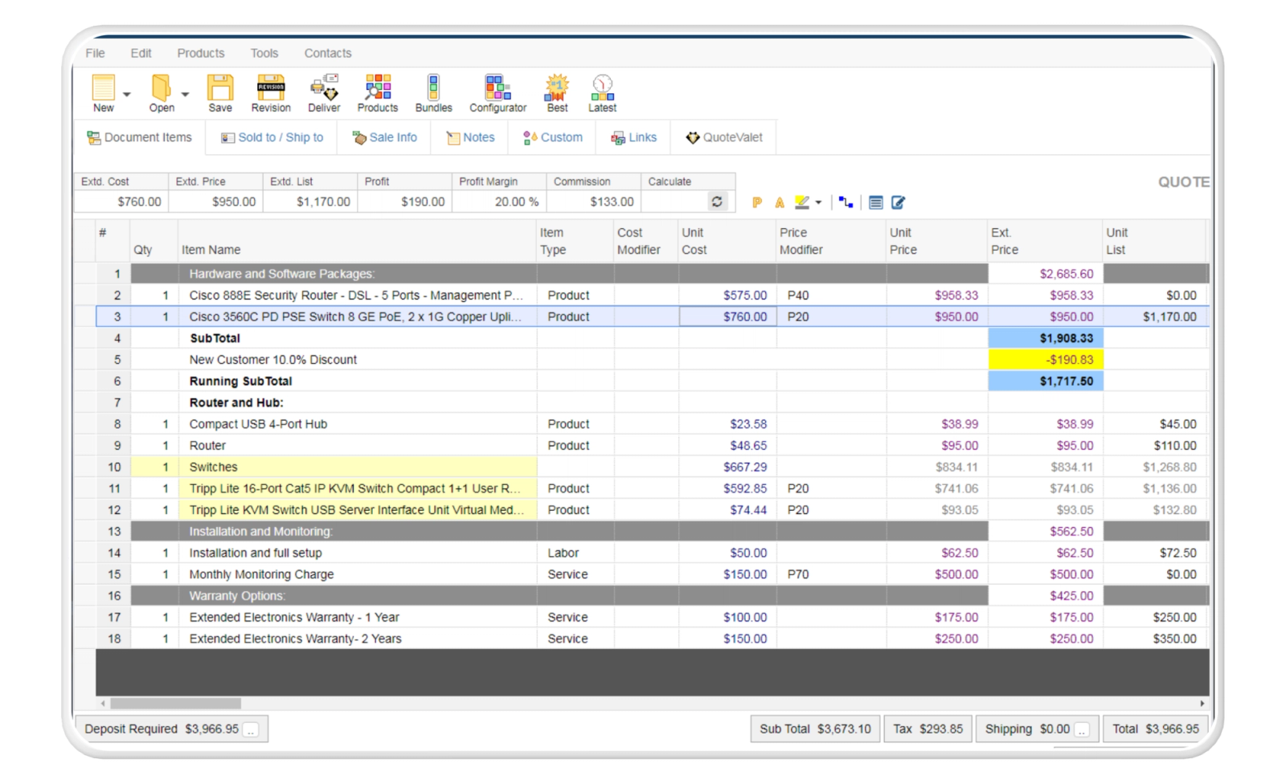Open the Tools menu

(x=264, y=53)
